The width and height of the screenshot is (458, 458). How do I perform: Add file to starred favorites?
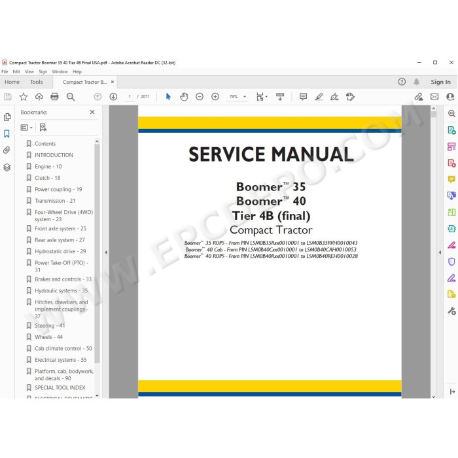click(x=24, y=97)
